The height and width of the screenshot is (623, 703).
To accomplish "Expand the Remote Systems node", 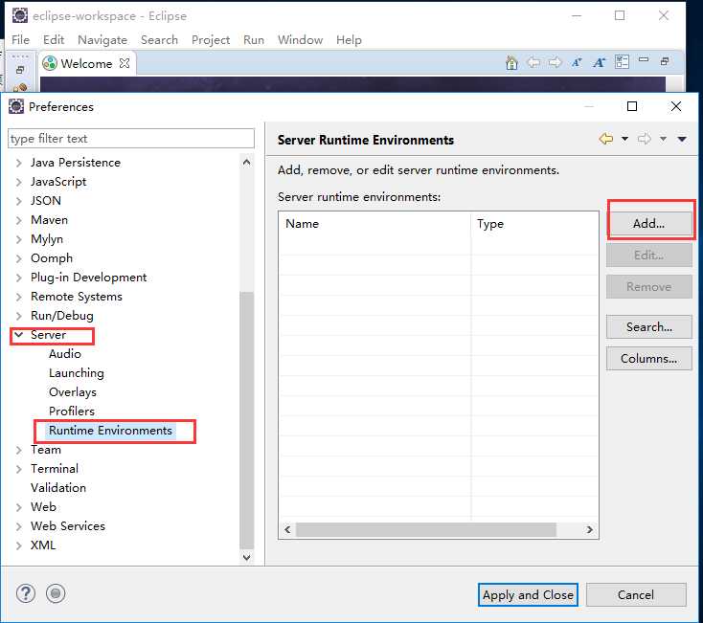I will 19,297.
